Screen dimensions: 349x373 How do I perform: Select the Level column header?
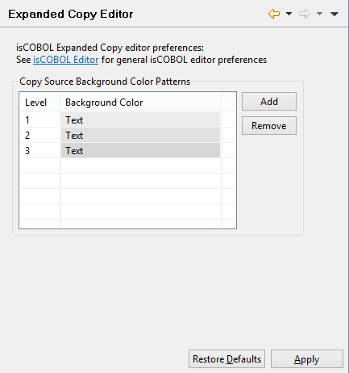(40, 103)
